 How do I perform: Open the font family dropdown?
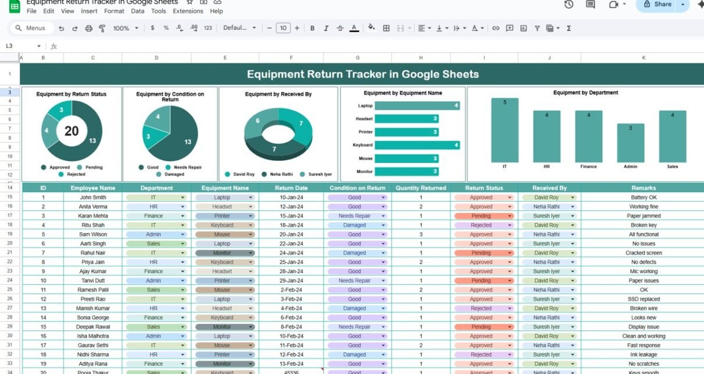coord(239,28)
